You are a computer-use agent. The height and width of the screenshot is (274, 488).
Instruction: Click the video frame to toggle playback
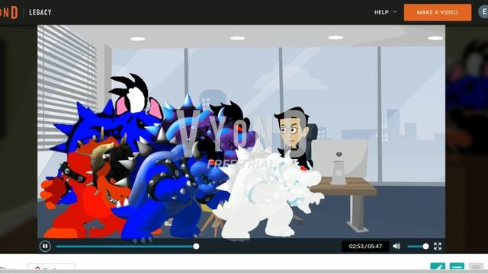(x=241, y=132)
